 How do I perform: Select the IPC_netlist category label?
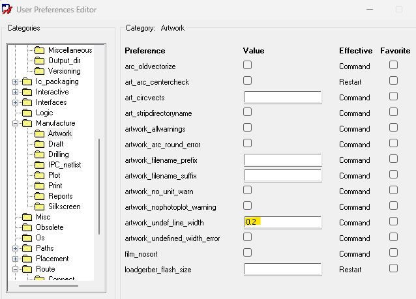tap(65, 165)
